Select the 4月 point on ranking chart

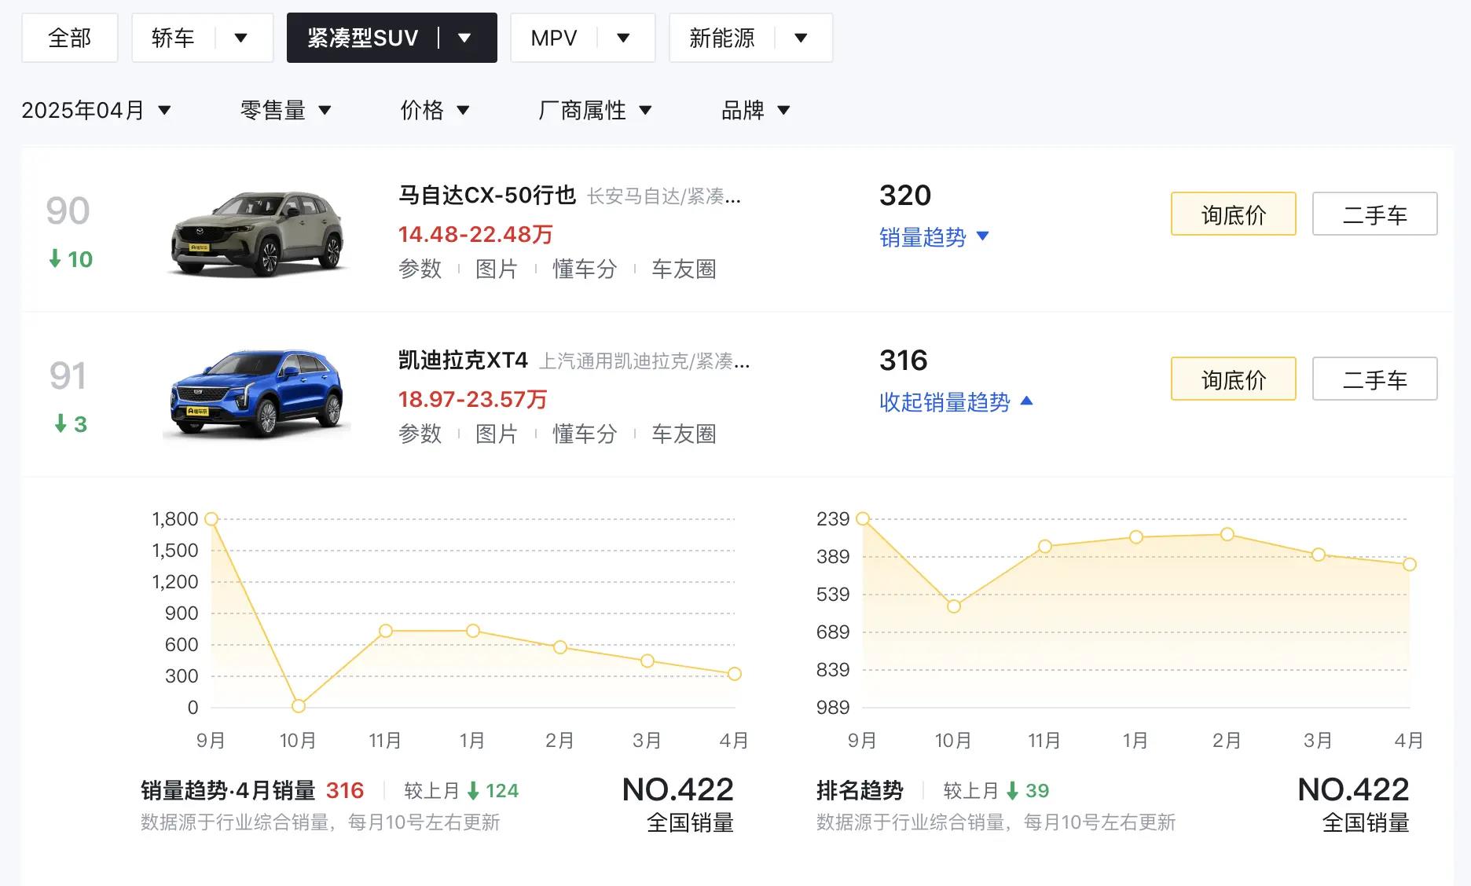1410,564
